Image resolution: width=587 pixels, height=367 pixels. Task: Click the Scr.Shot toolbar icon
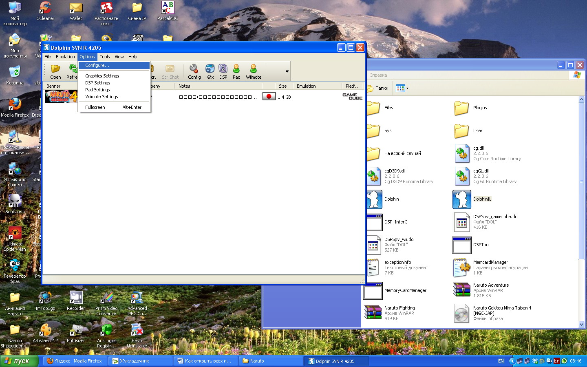[x=170, y=71]
